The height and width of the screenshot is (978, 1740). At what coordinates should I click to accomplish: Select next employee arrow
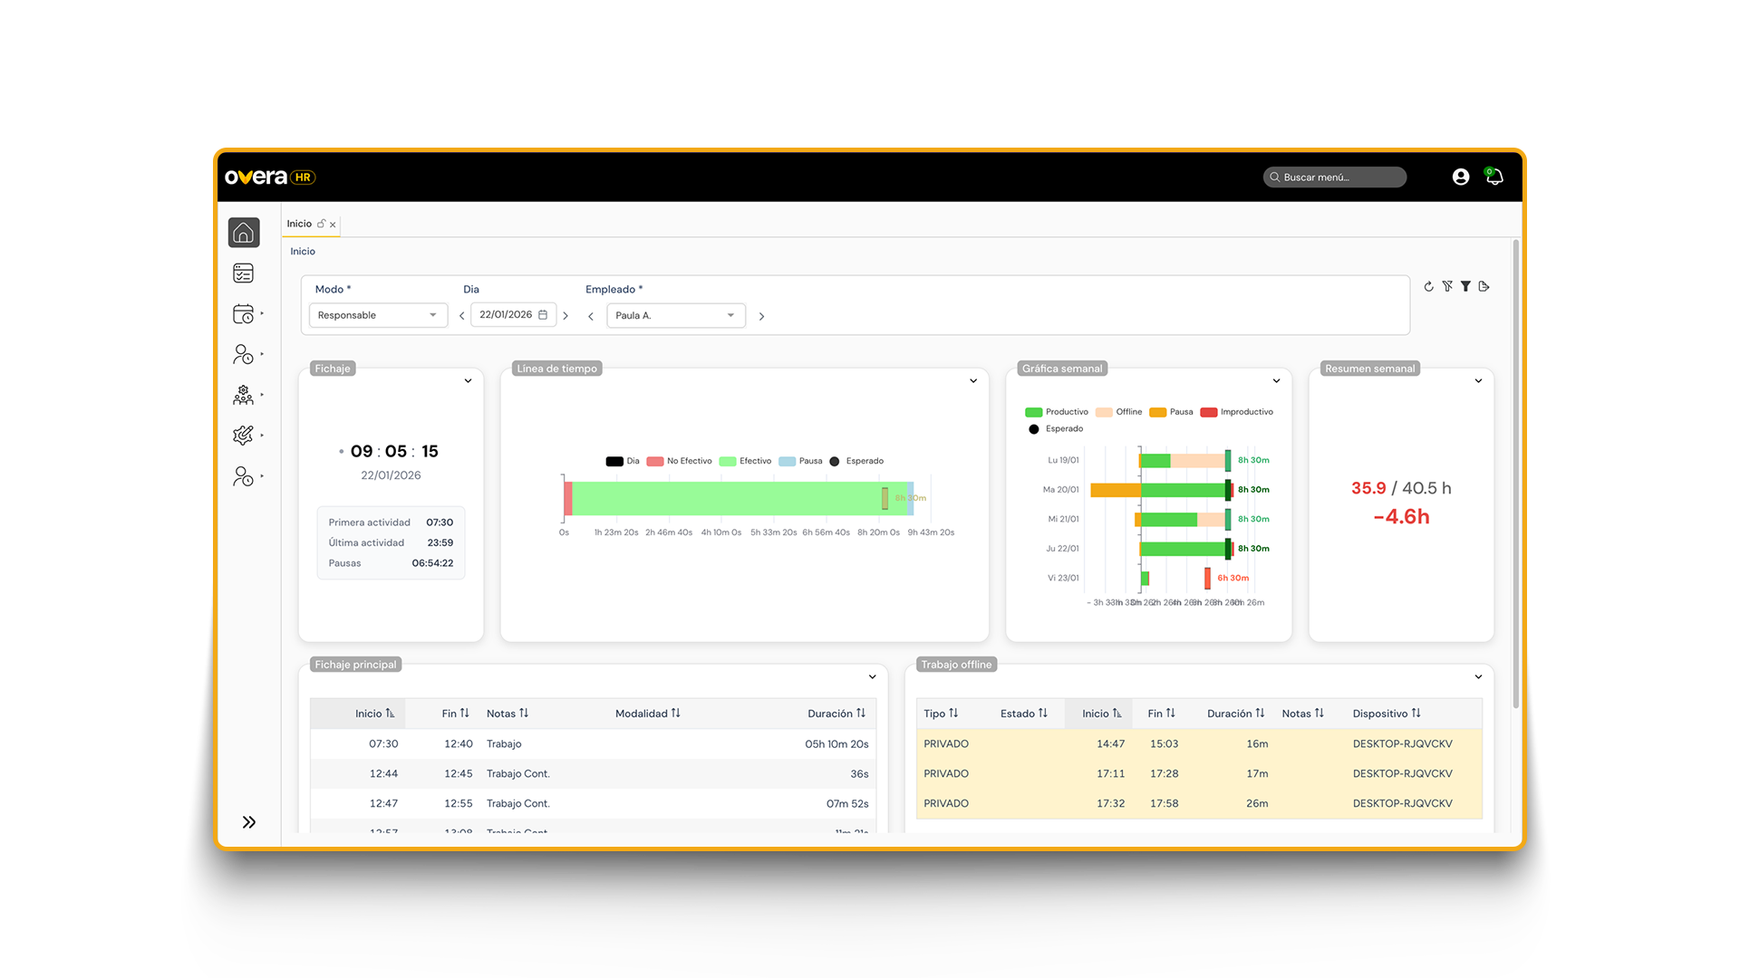tap(761, 316)
